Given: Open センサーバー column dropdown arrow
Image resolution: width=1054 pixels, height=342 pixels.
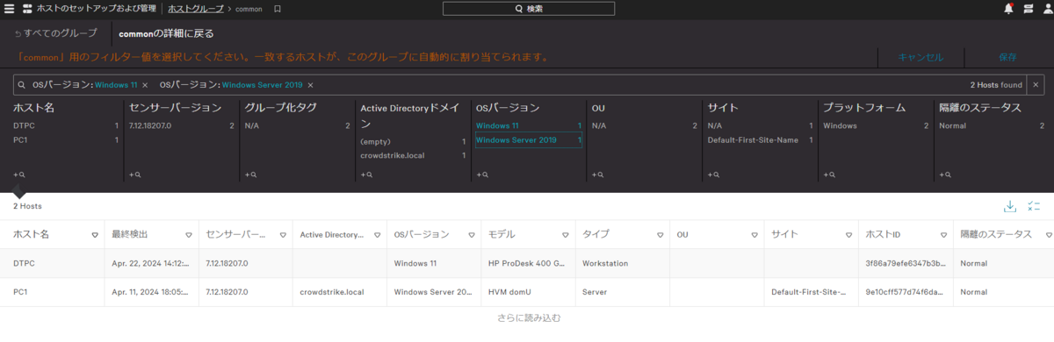Looking at the screenshot, I should (282, 235).
